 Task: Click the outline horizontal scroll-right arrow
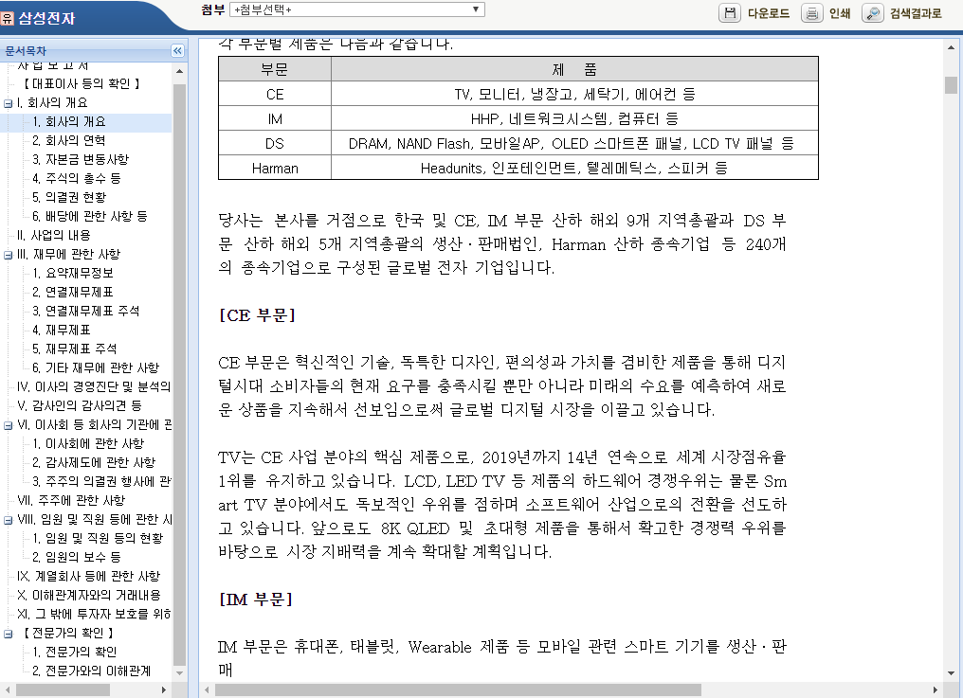(x=163, y=690)
